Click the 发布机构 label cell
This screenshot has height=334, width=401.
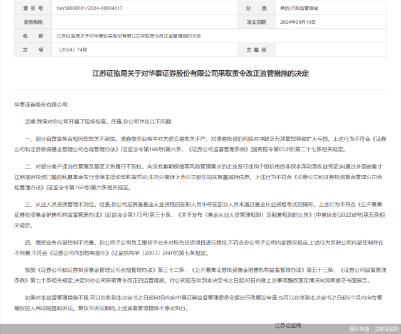(33, 22)
